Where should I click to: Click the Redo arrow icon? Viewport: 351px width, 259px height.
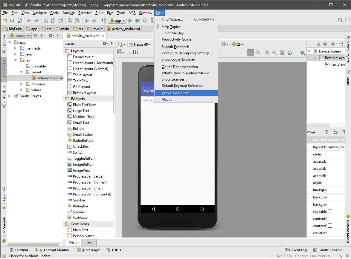pos(36,21)
